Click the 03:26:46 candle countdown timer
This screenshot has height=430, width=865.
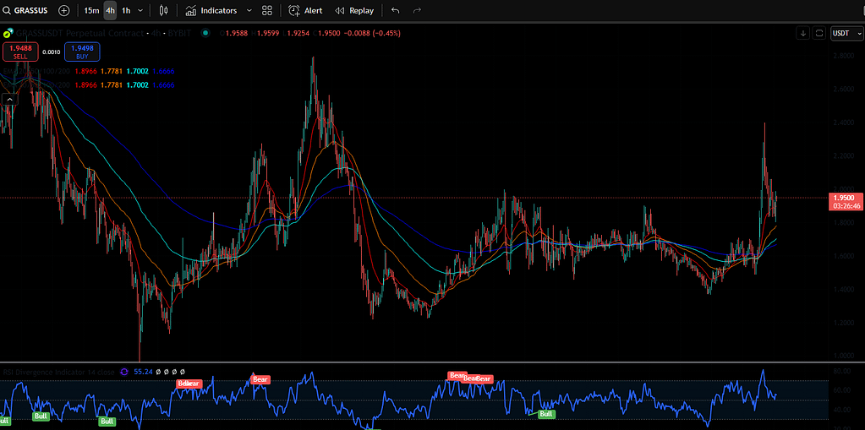click(846, 205)
